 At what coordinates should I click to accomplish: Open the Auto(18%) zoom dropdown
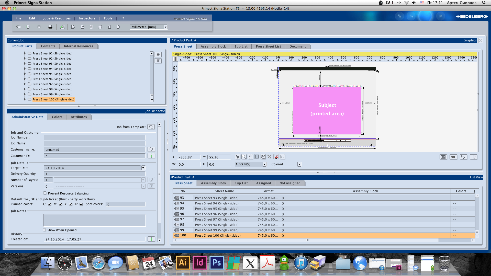pos(251,164)
